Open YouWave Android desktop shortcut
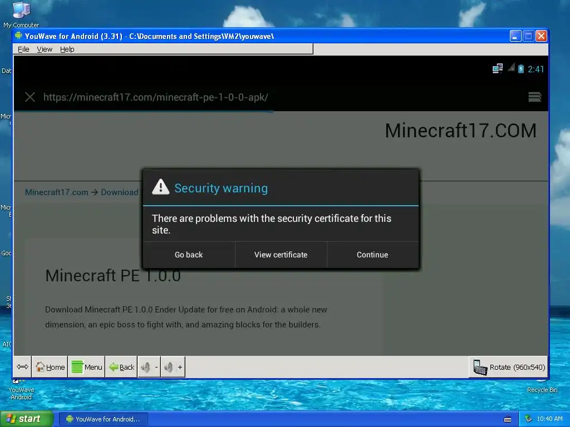Image resolution: width=570 pixels, height=427 pixels. 21,390
